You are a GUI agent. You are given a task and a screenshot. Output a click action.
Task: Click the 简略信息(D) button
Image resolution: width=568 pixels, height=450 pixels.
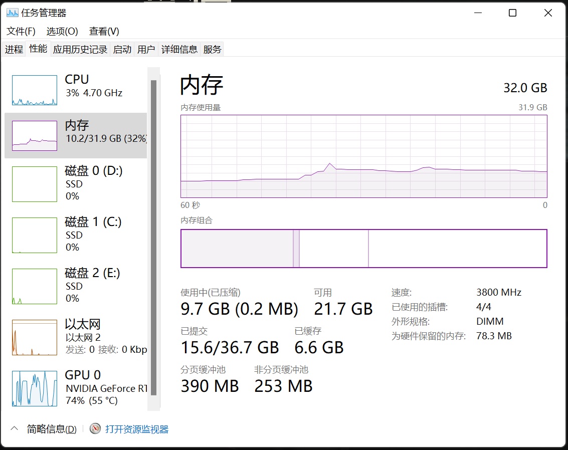pyautogui.click(x=52, y=429)
